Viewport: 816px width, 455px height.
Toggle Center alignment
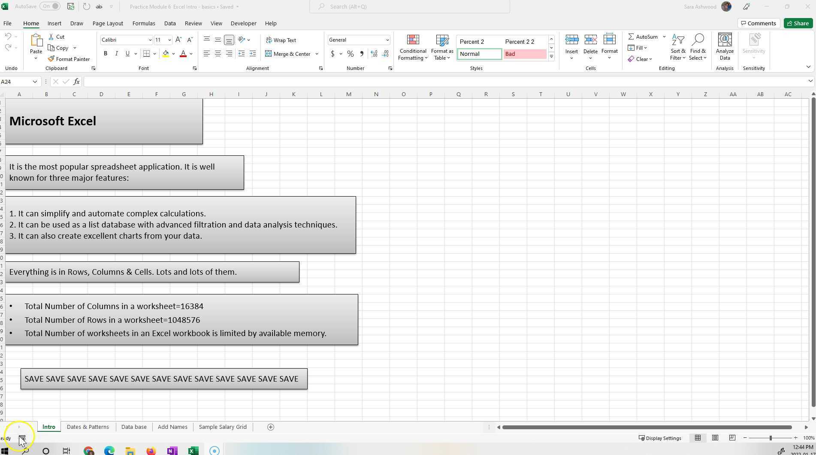(218, 53)
